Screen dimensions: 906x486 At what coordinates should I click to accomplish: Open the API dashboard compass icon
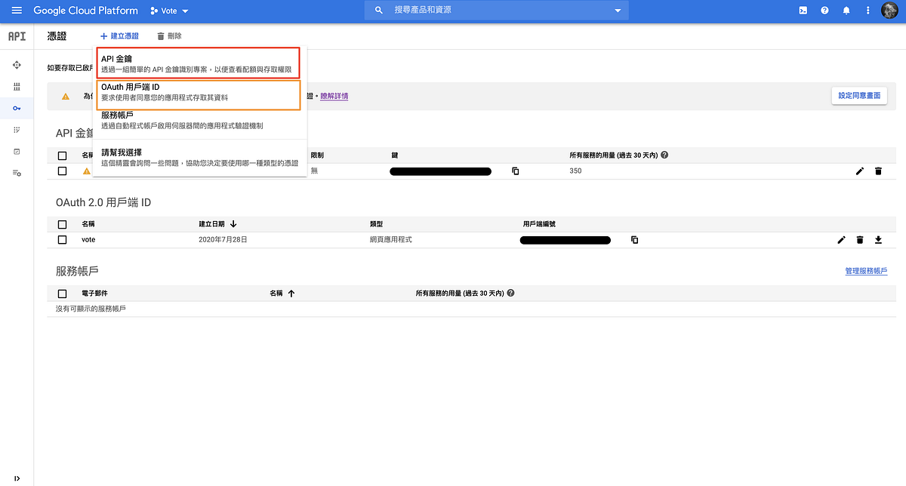17,66
